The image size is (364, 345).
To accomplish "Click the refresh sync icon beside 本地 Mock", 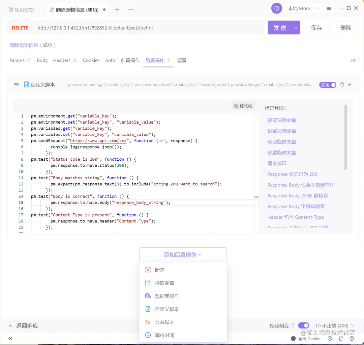I will click(276, 8).
